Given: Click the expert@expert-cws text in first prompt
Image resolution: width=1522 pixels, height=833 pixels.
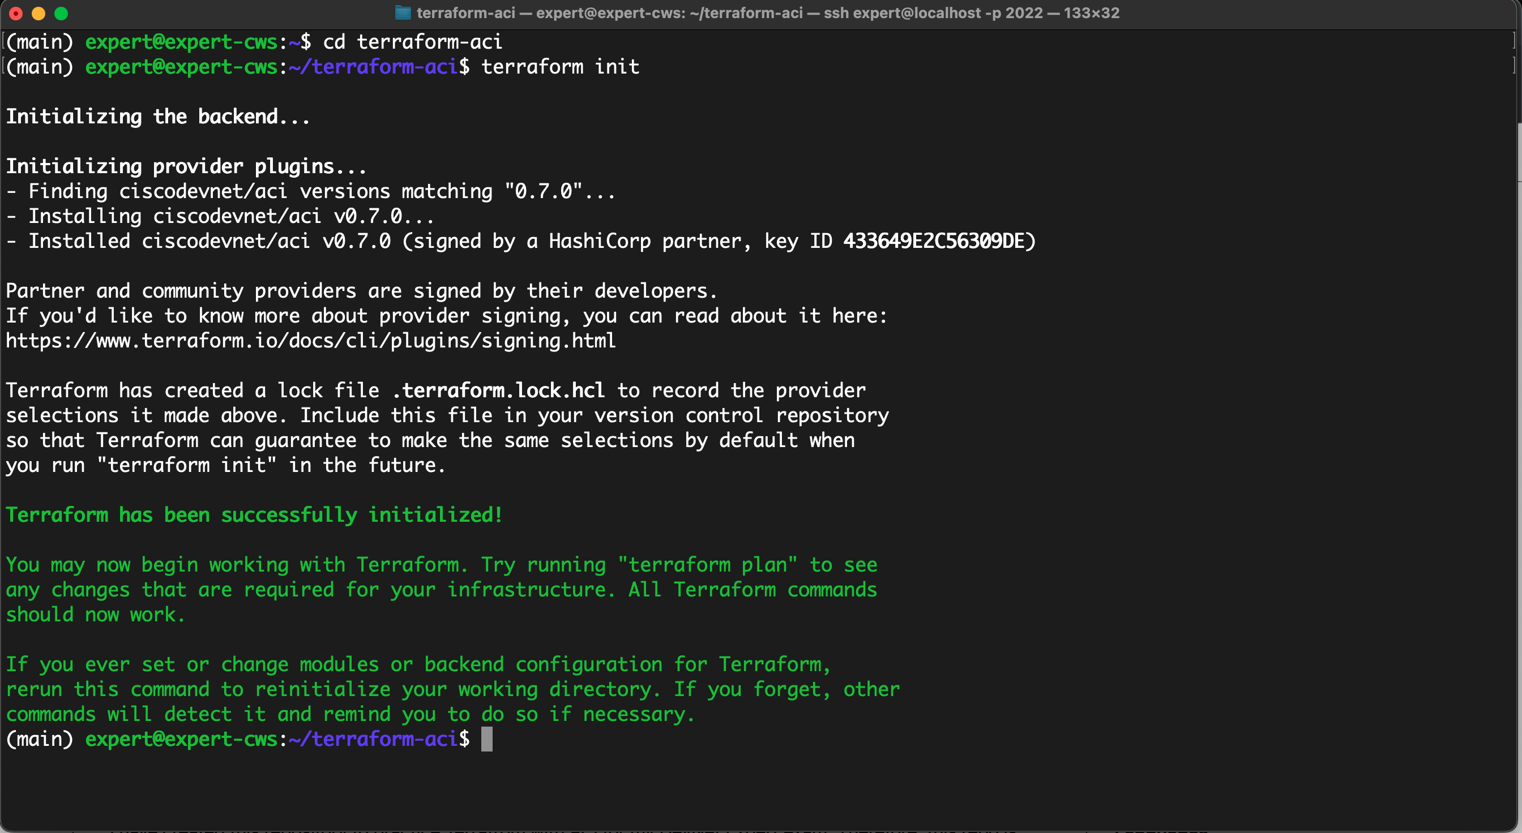Looking at the screenshot, I should pyautogui.click(x=181, y=42).
